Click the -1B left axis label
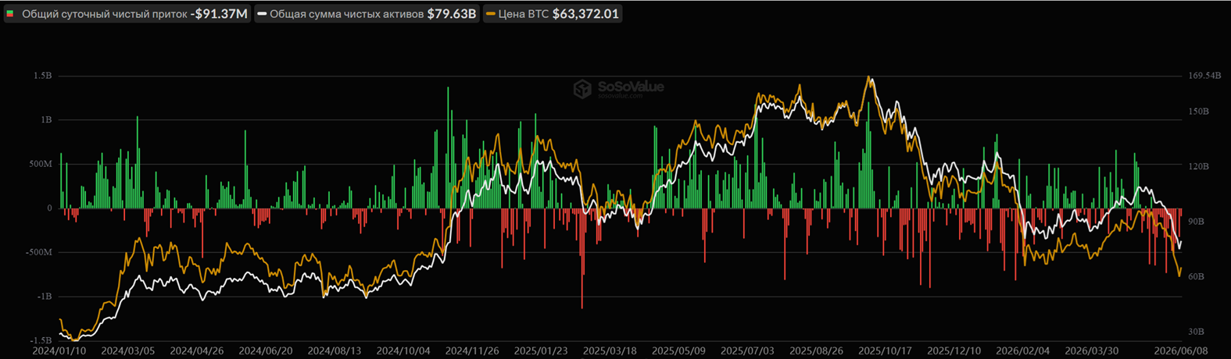The height and width of the screenshot is (359, 1231). (x=44, y=297)
